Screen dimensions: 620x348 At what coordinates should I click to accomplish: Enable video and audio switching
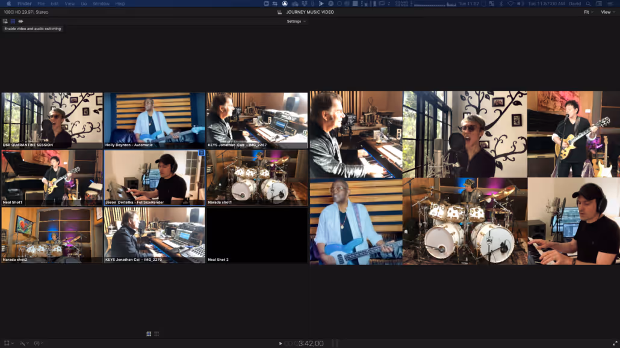coord(5,20)
